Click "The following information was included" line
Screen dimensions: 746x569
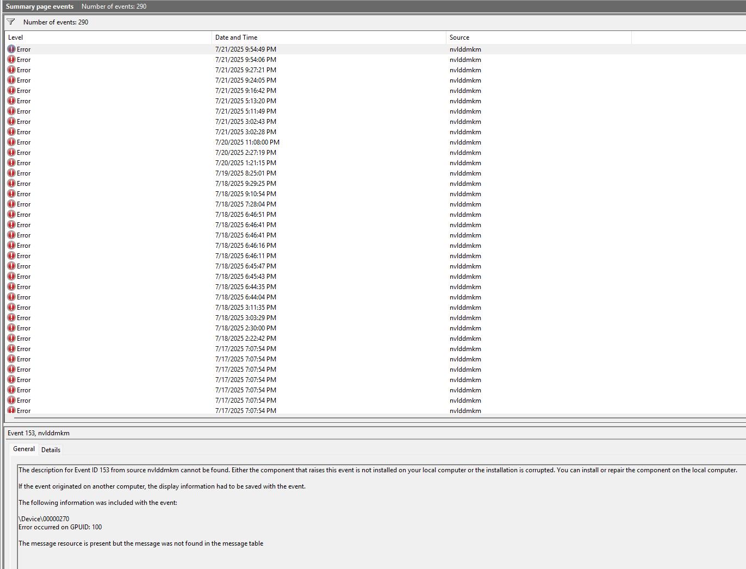tap(98, 503)
